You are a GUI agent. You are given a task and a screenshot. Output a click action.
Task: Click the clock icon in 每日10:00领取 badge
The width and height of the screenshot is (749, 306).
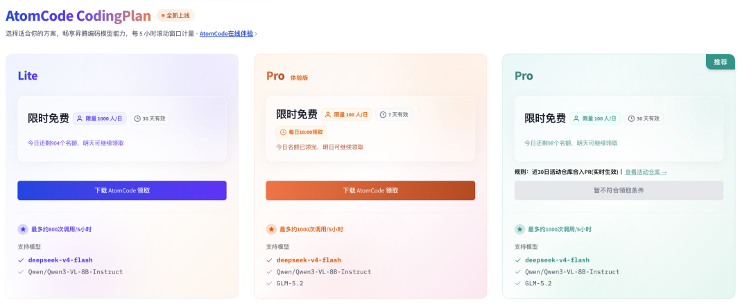point(283,132)
